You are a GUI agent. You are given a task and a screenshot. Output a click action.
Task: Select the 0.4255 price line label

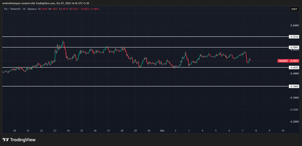294,68
